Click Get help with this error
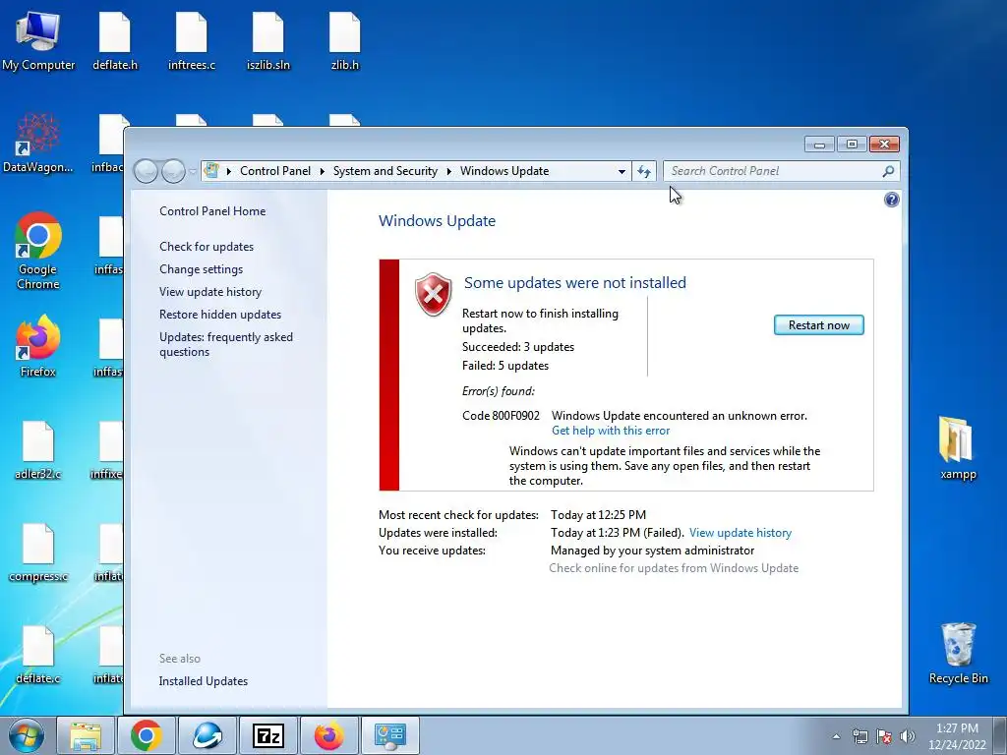Image resolution: width=1007 pixels, height=755 pixels. (x=611, y=431)
